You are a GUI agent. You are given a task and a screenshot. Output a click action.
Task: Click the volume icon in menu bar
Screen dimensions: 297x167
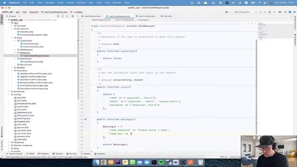(x=233, y=3)
